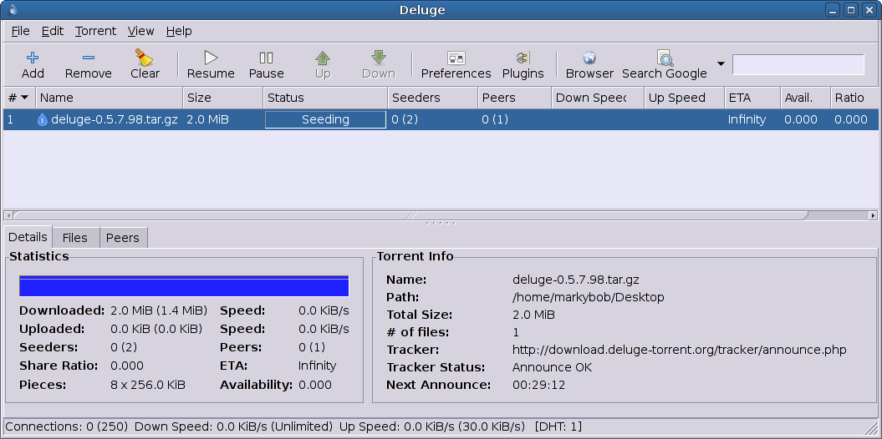
Task: Sort by the Status column header
Action: coord(325,98)
